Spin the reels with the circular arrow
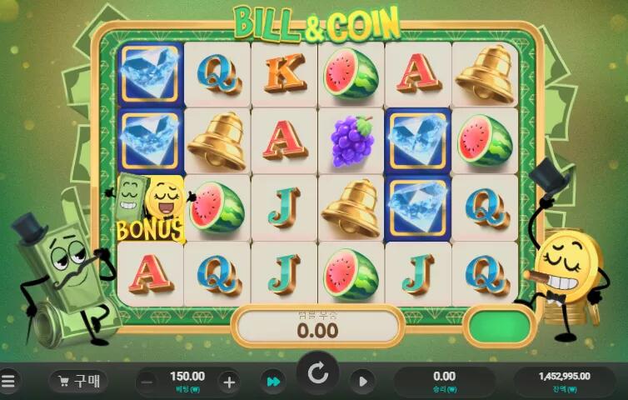The image size is (628, 400). tap(317, 373)
